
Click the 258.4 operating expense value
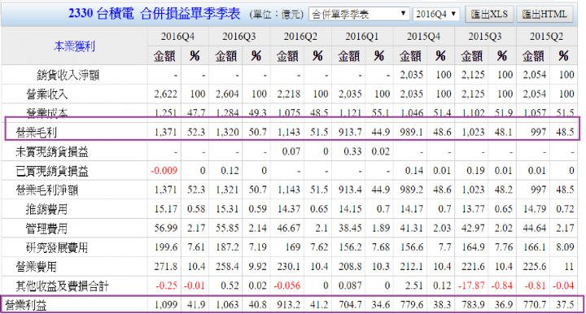point(227,266)
